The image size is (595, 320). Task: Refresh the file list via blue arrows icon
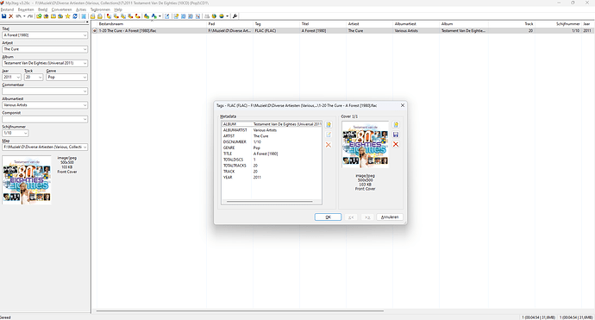[x=75, y=16]
